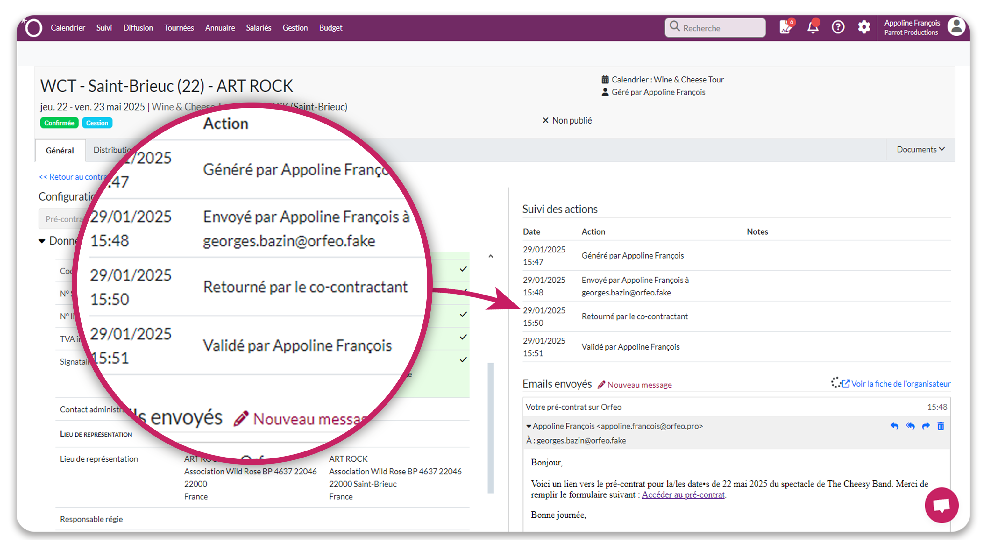
Task: Open the Calendrier menu
Action: [68, 28]
